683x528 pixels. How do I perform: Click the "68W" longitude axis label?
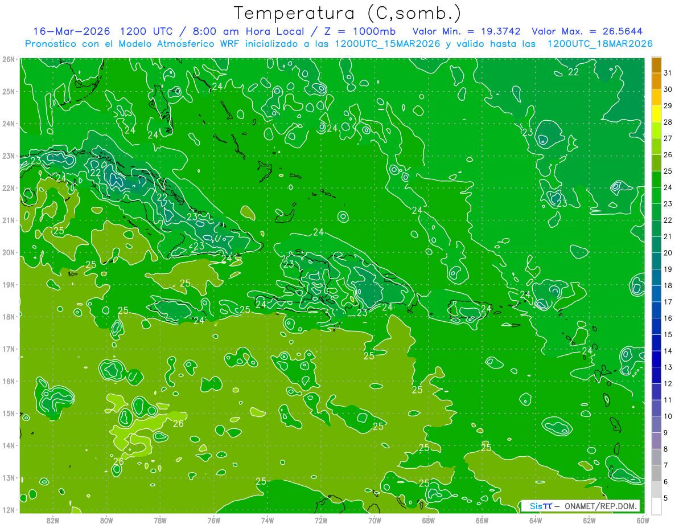click(429, 520)
